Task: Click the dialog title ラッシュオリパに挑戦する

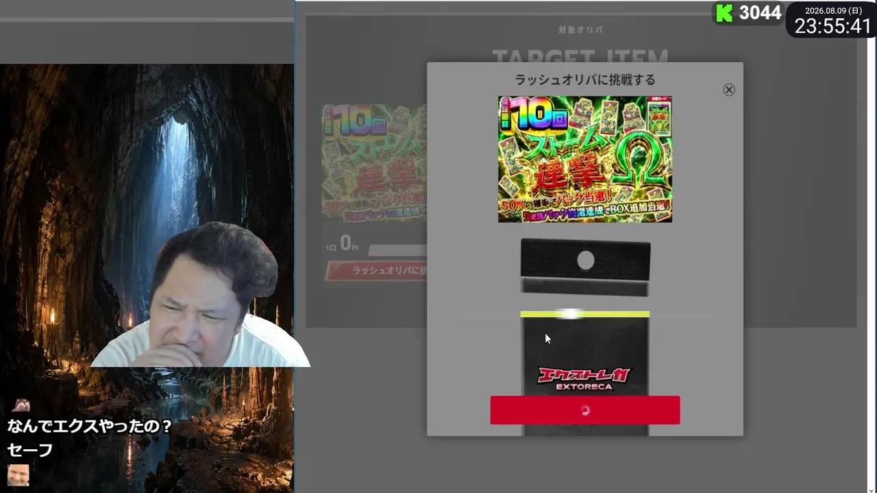Action: pos(585,80)
